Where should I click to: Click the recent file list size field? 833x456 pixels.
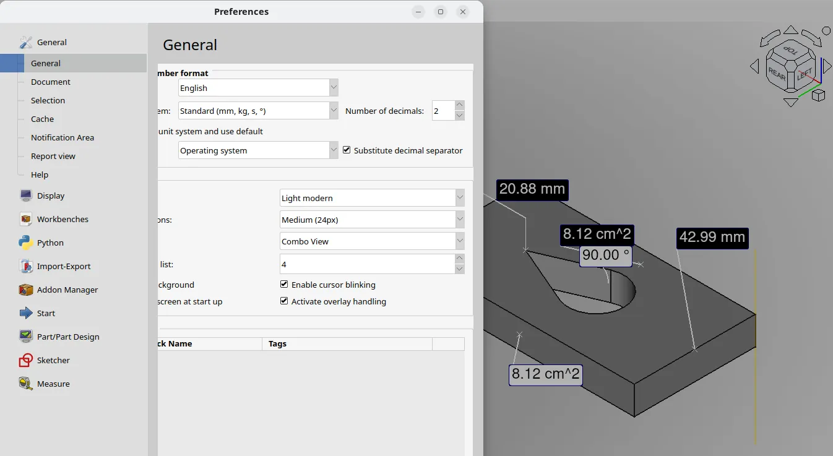coord(367,264)
